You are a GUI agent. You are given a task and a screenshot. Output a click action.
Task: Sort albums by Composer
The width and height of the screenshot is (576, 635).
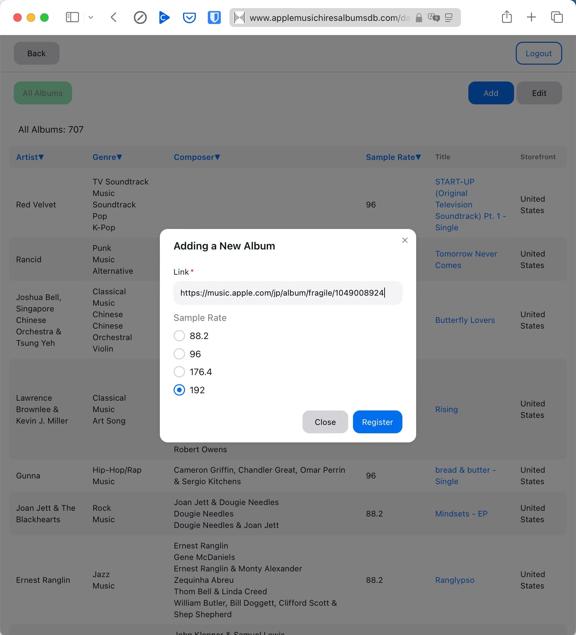(x=197, y=157)
